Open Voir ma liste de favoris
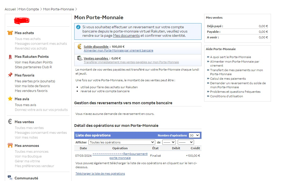283x181 pixels. tap(32, 86)
